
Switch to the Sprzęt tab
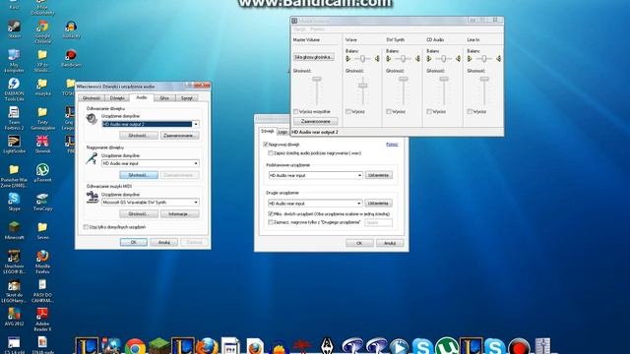(187, 98)
